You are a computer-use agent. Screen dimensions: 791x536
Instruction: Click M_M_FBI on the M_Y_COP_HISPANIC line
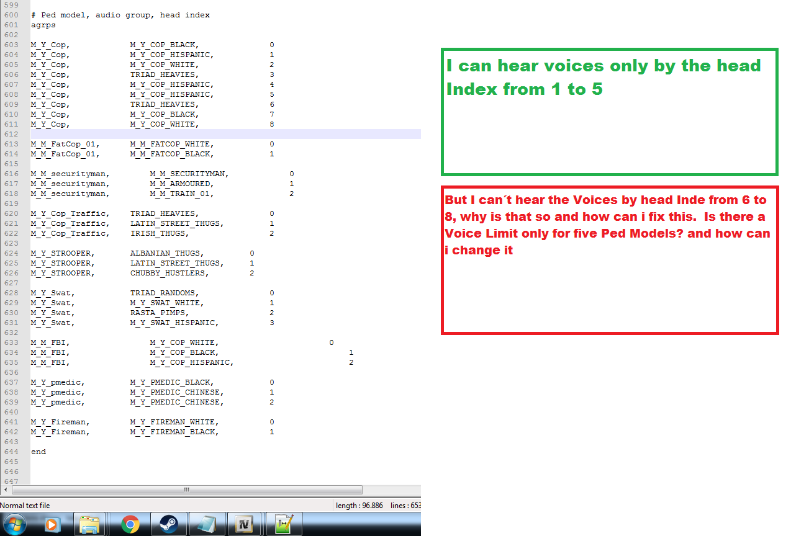(x=51, y=362)
